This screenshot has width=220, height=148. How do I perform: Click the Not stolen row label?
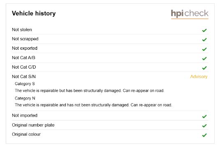point(22,30)
